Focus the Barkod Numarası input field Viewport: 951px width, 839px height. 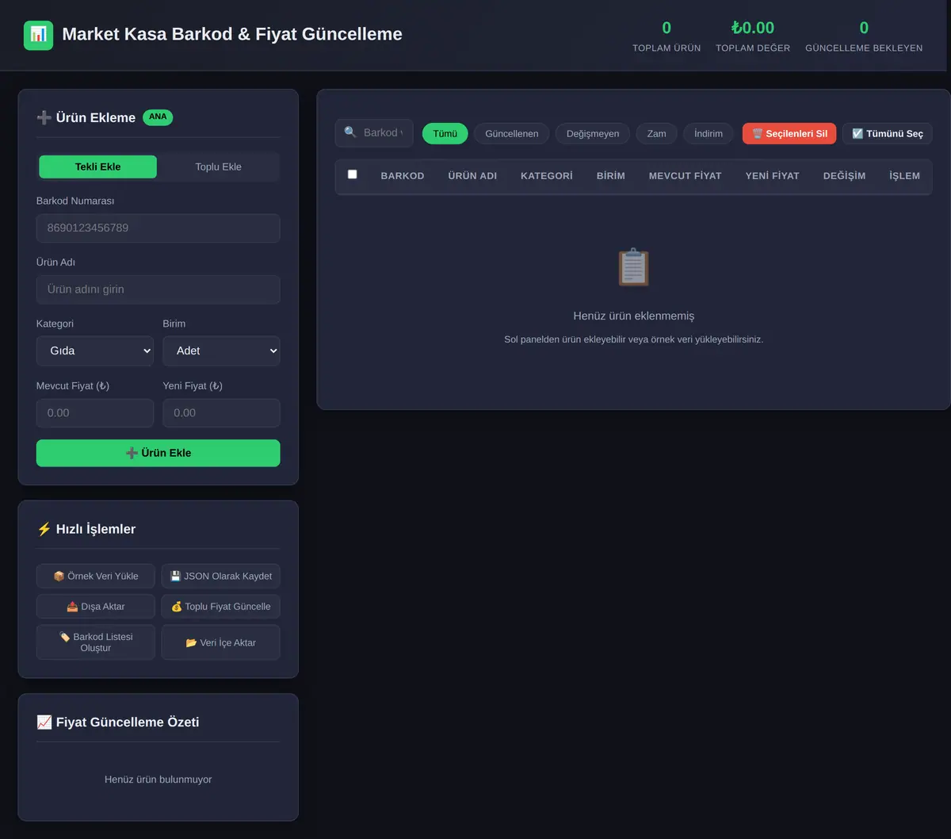pyautogui.click(x=158, y=228)
